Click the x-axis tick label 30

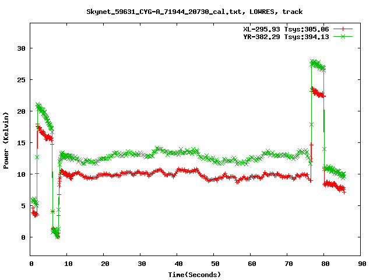point(142,264)
